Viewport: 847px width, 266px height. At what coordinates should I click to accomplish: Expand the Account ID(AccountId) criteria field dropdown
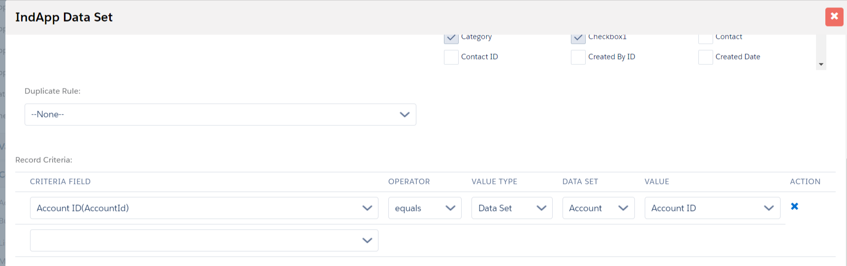204,208
